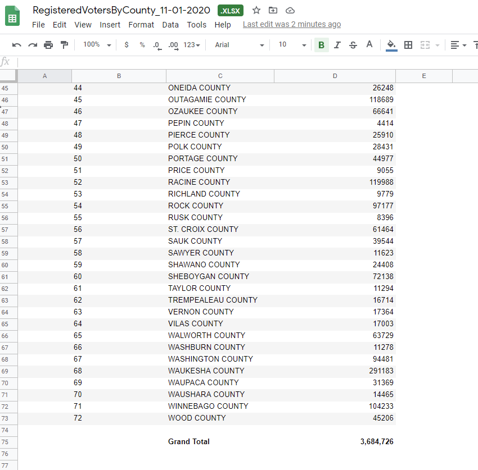Select the 3,684,726 total cell

point(335,442)
